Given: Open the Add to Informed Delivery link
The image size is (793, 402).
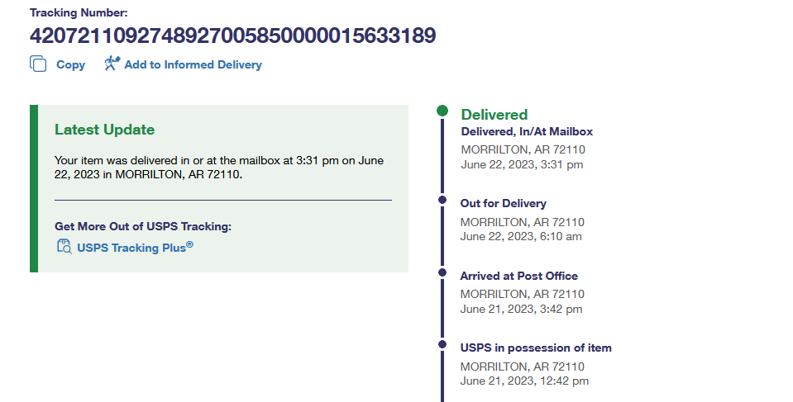Looking at the screenshot, I should 193,64.
